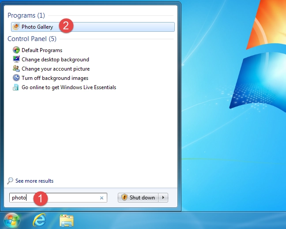Clear the search box with X
Viewport: 286px width, 229px height.
tap(102, 198)
